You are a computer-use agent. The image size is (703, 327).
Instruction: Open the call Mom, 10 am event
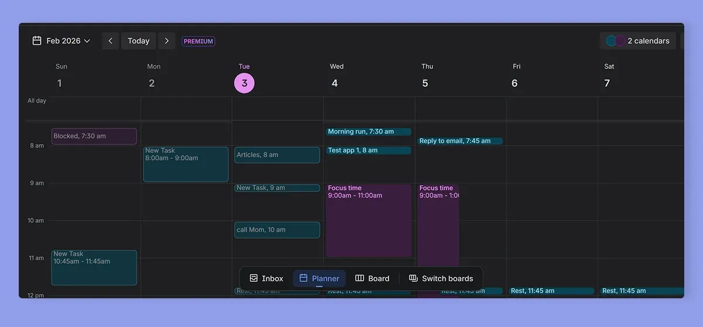pos(277,230)
